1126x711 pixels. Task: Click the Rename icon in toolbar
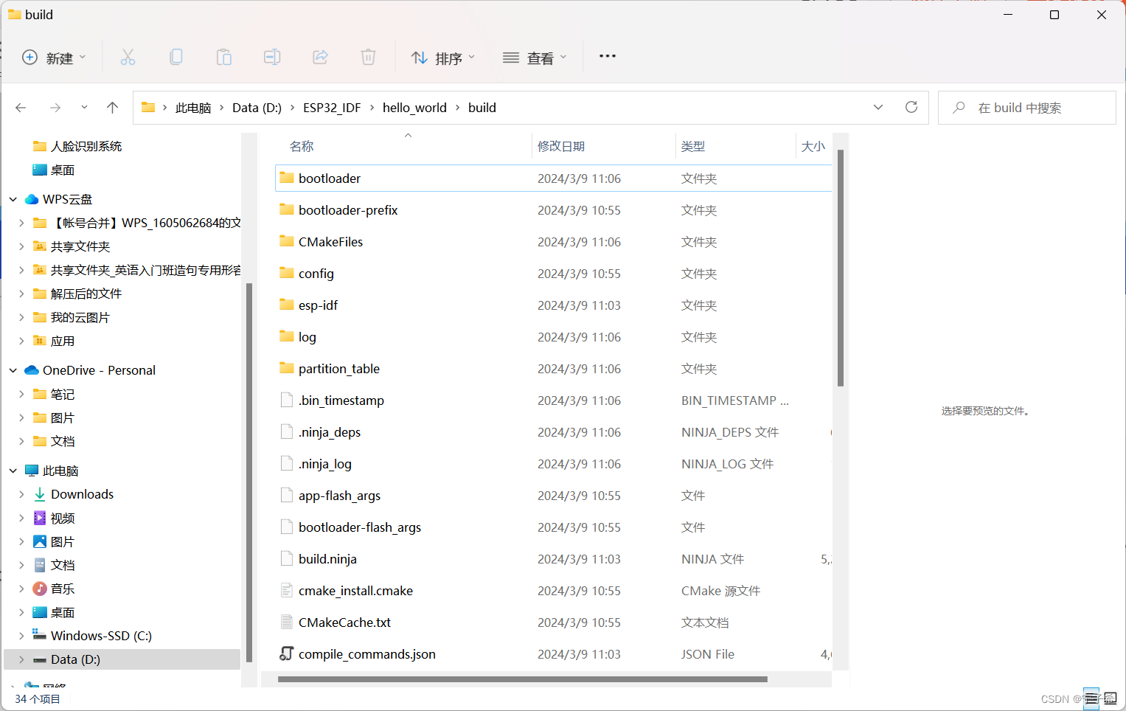[x=272, y=57]
